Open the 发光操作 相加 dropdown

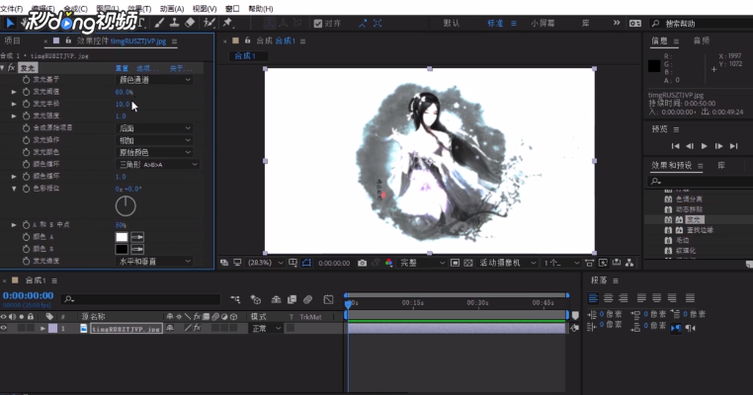[154, 140]
